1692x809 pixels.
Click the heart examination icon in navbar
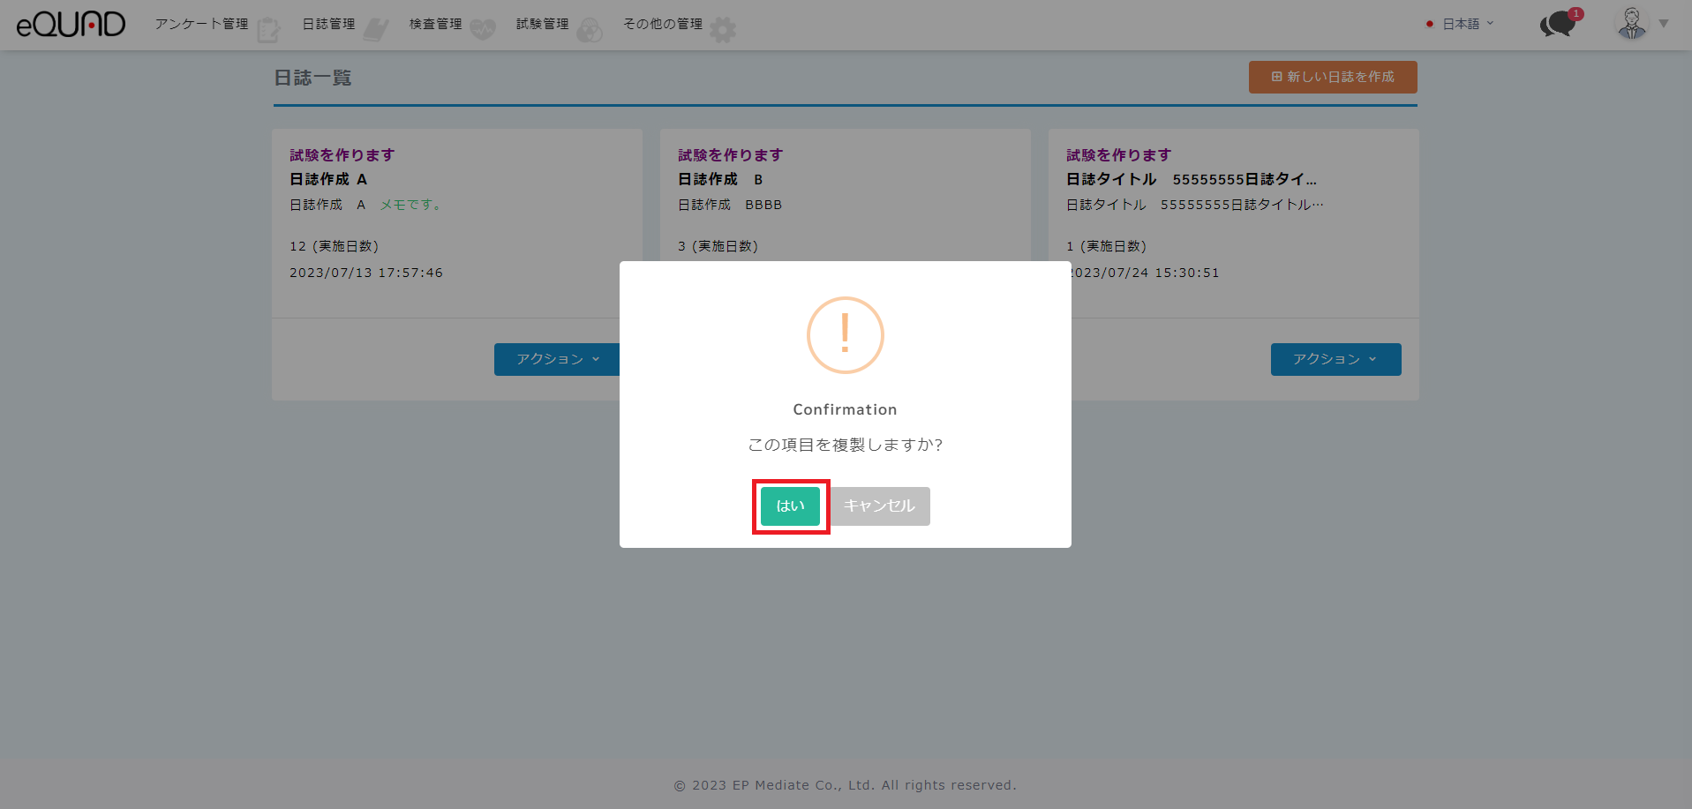click(x=483, y=30)
